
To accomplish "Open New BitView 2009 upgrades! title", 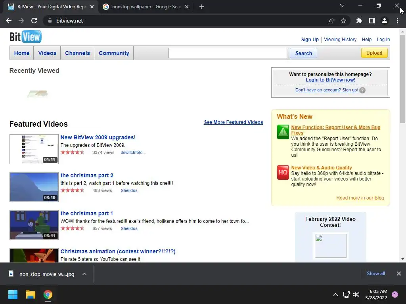I will coord(98,137).
